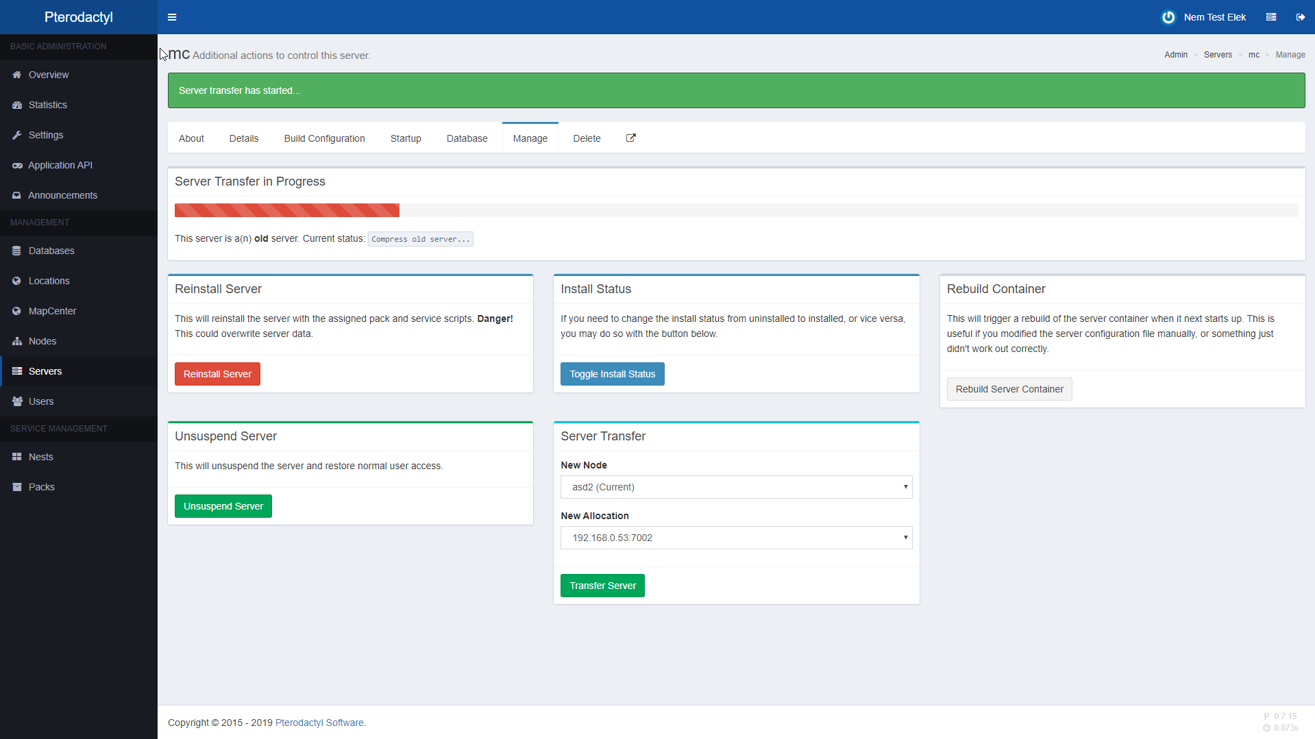Click the logout icon in top bar

[1300, 17]
